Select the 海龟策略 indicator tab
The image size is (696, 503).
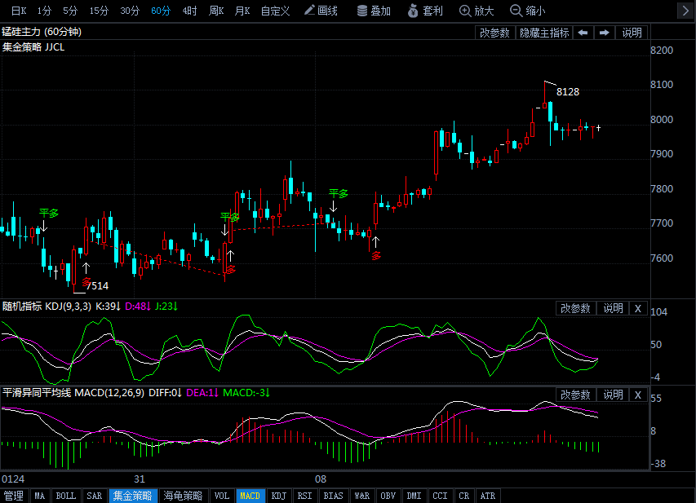click(183, 496)
